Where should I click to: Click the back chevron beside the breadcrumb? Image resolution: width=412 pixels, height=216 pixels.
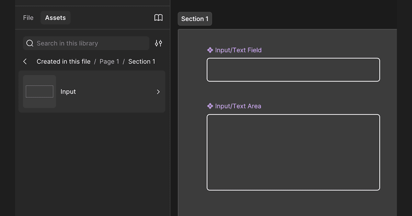25,61
